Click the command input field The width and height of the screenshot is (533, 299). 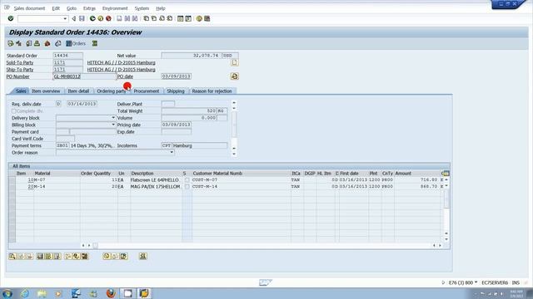41,18
